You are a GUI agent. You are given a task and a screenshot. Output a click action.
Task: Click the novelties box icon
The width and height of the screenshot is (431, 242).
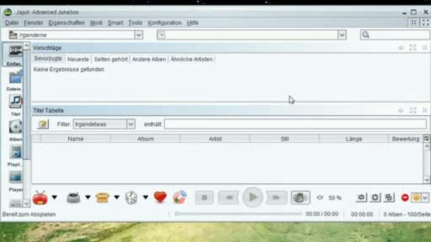(x=102, y=198)
